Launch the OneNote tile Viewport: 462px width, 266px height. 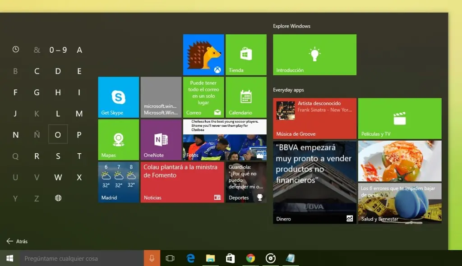pyautogui.click(x=161, y=140)
